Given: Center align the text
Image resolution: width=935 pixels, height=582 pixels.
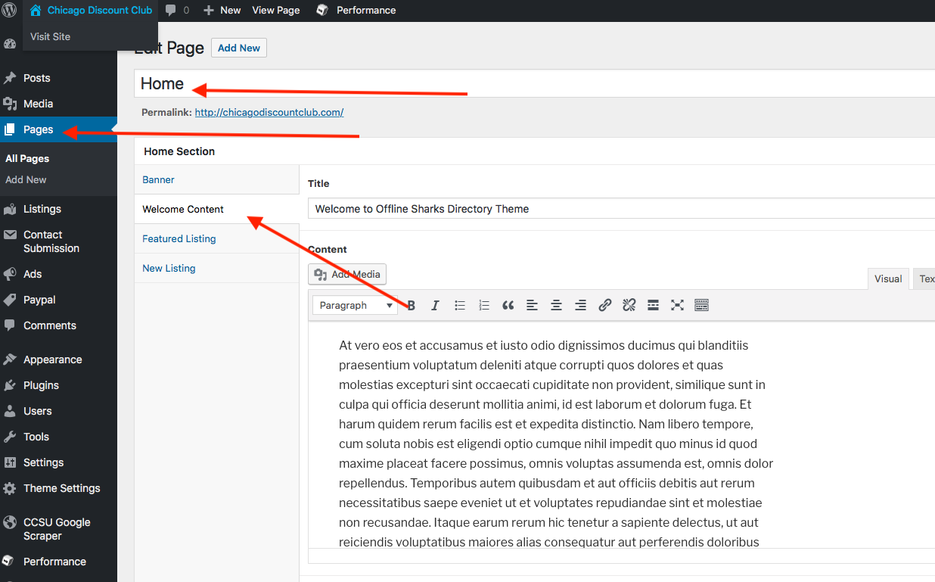Looking at the screenshot, I should click(556, 305).
